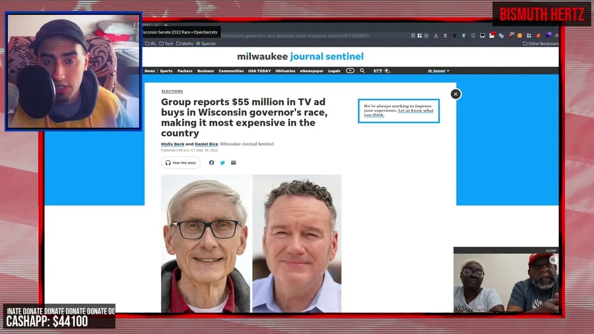Click the four-squares extension icon near menu

click(529, 36)
